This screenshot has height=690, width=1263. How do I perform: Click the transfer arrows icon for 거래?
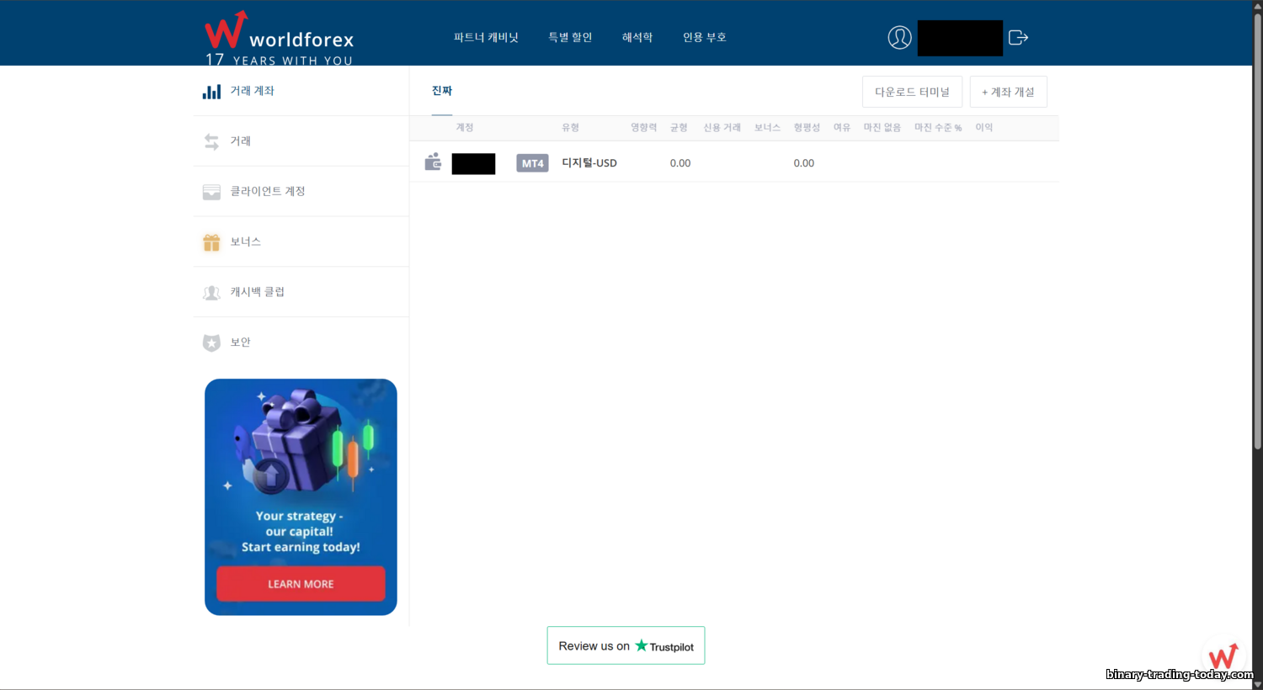(211, 141)
